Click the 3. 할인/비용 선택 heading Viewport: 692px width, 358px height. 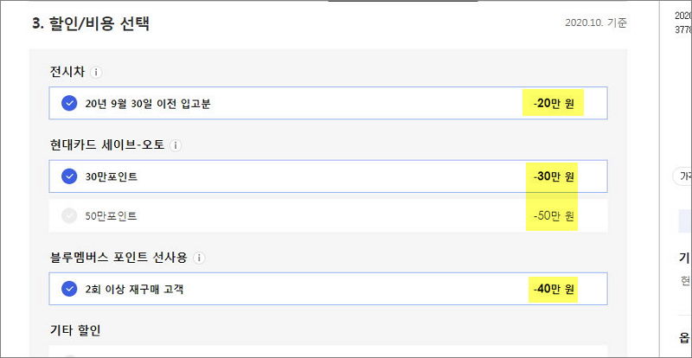point(91,24)
